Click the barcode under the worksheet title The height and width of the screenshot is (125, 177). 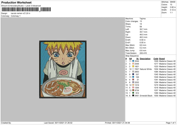click(x=26, y=9)
